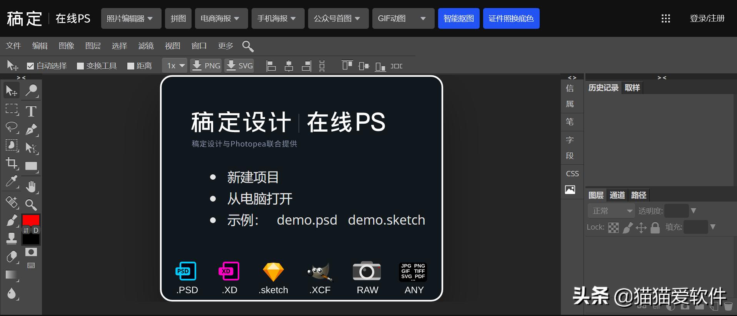Expand the 填充 fill arrow
Viewport: 737px width, 316px height.
pyautogui.click(x=713, y=227)
